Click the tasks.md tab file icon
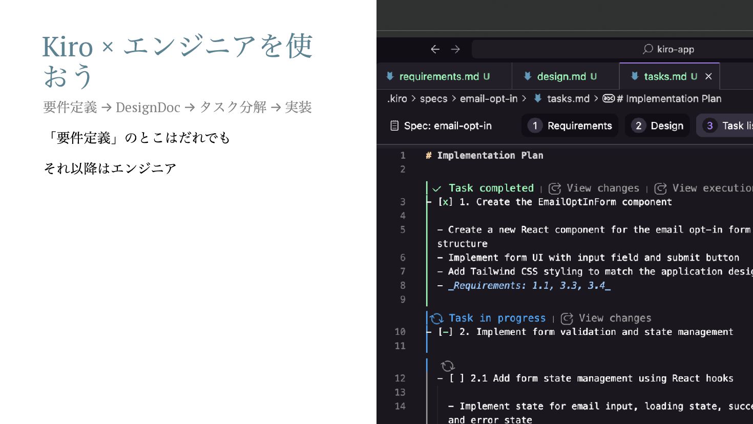 tap(635, 76)
